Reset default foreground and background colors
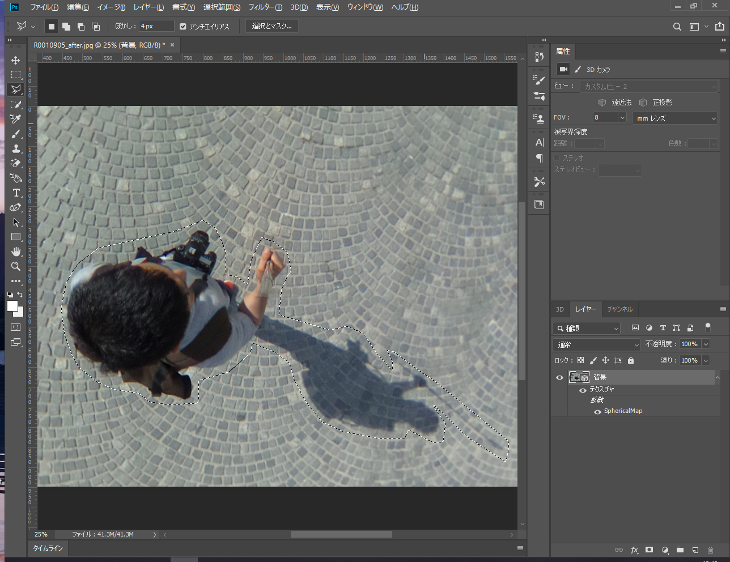730x562 pixels. (10, 295)
